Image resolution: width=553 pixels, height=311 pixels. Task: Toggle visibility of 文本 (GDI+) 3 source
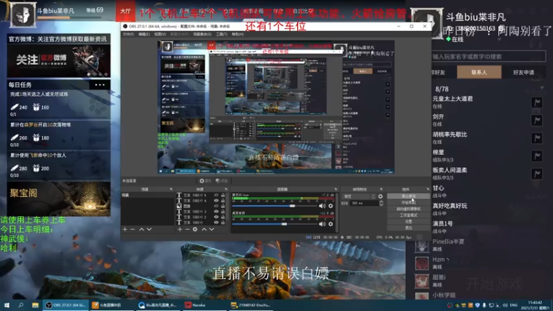(216, 211)
